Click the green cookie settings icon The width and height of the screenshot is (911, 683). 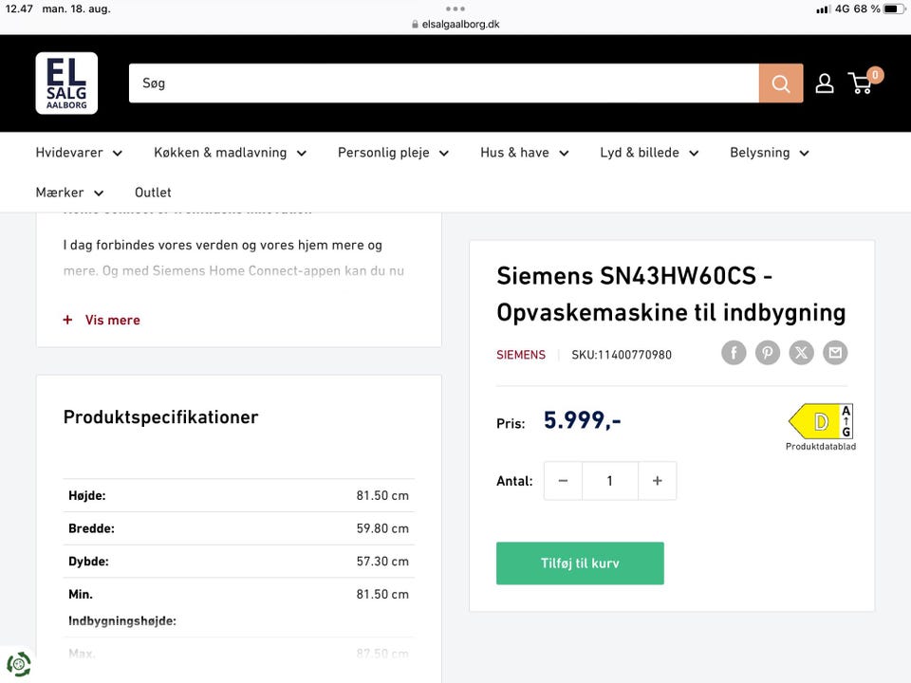[x=18, y=663]
